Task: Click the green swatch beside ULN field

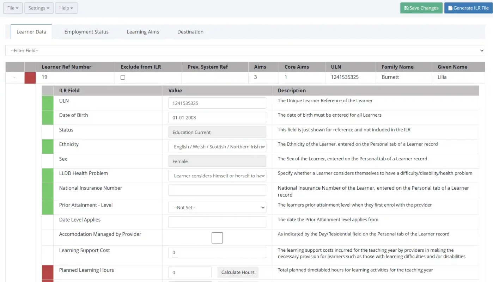Action: 48,103
